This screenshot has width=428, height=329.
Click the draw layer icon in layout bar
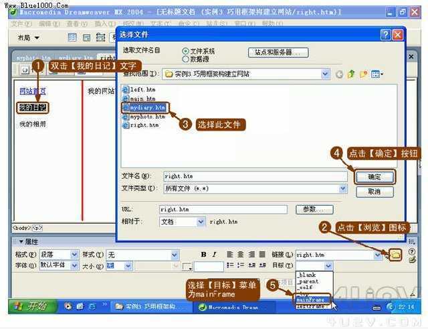(100, 38)
